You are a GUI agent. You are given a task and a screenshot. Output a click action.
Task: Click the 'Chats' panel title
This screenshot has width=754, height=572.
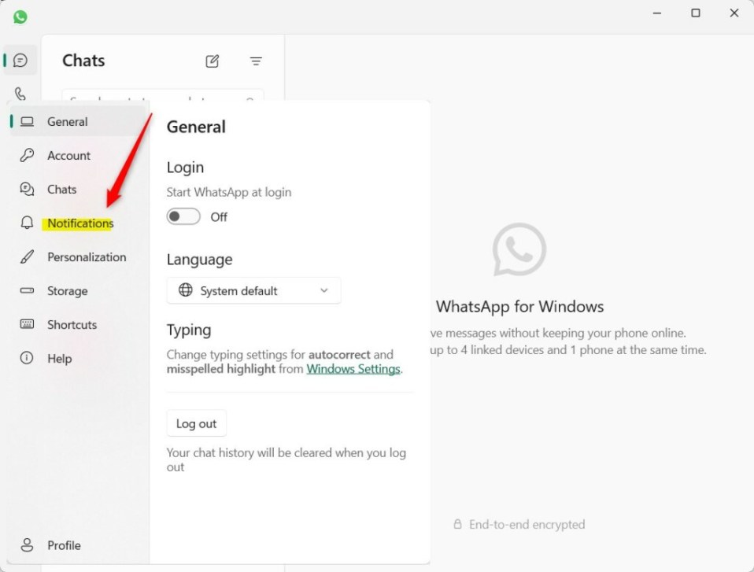(x=83, y=61)
